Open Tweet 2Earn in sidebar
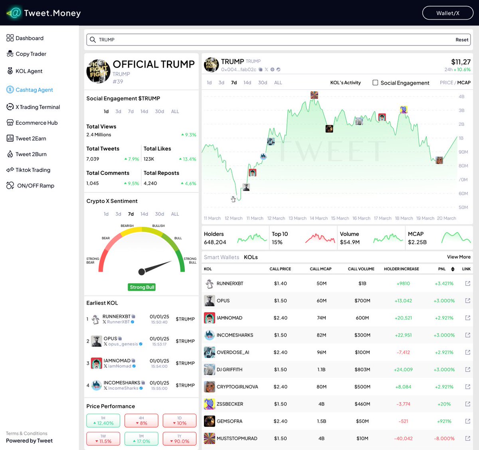 point(26,139)
